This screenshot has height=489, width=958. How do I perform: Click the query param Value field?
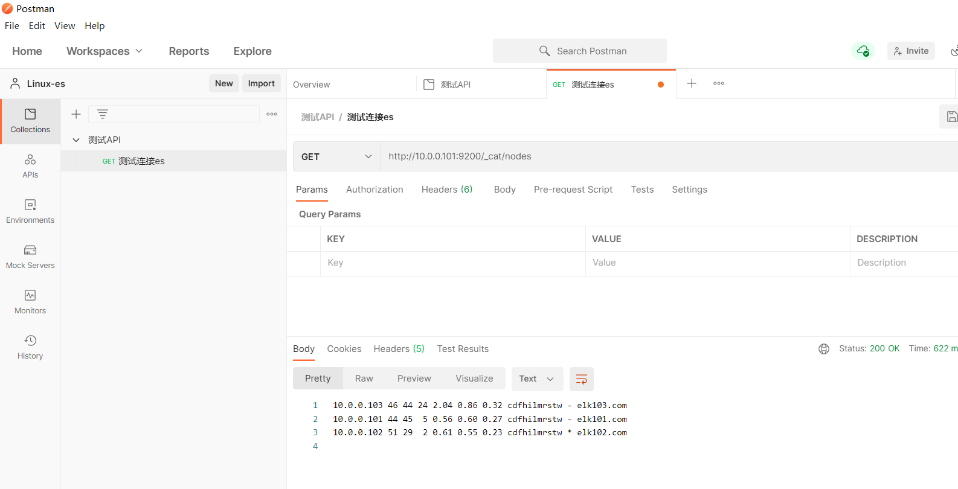click(718, 263)
